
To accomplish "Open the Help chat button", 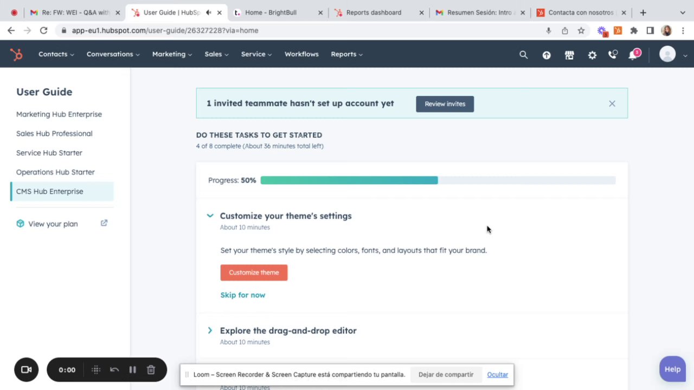I will pos(672,369).
